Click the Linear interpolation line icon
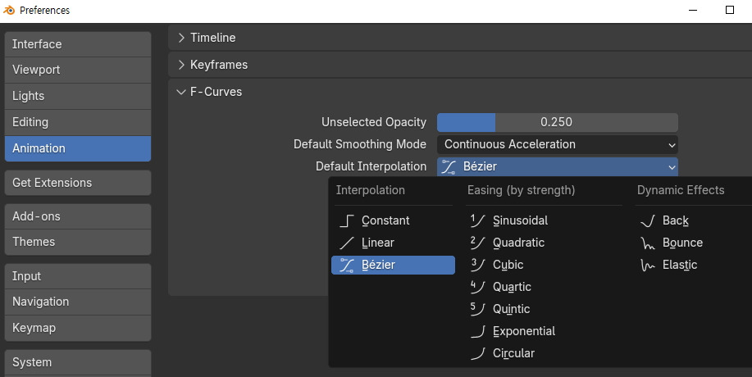The height and width of the screenshot is (377, 752). [x=347, y=243]
